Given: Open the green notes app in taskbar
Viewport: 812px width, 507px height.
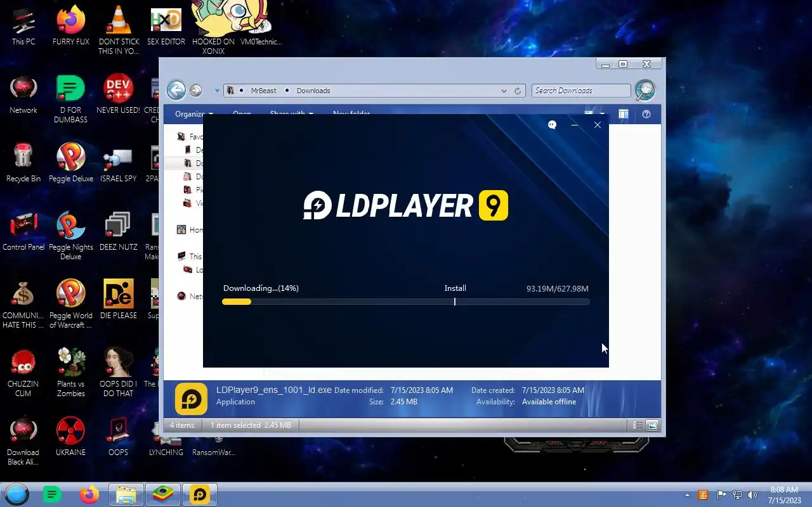Looking at the screenshot, I should pos(52,494).
